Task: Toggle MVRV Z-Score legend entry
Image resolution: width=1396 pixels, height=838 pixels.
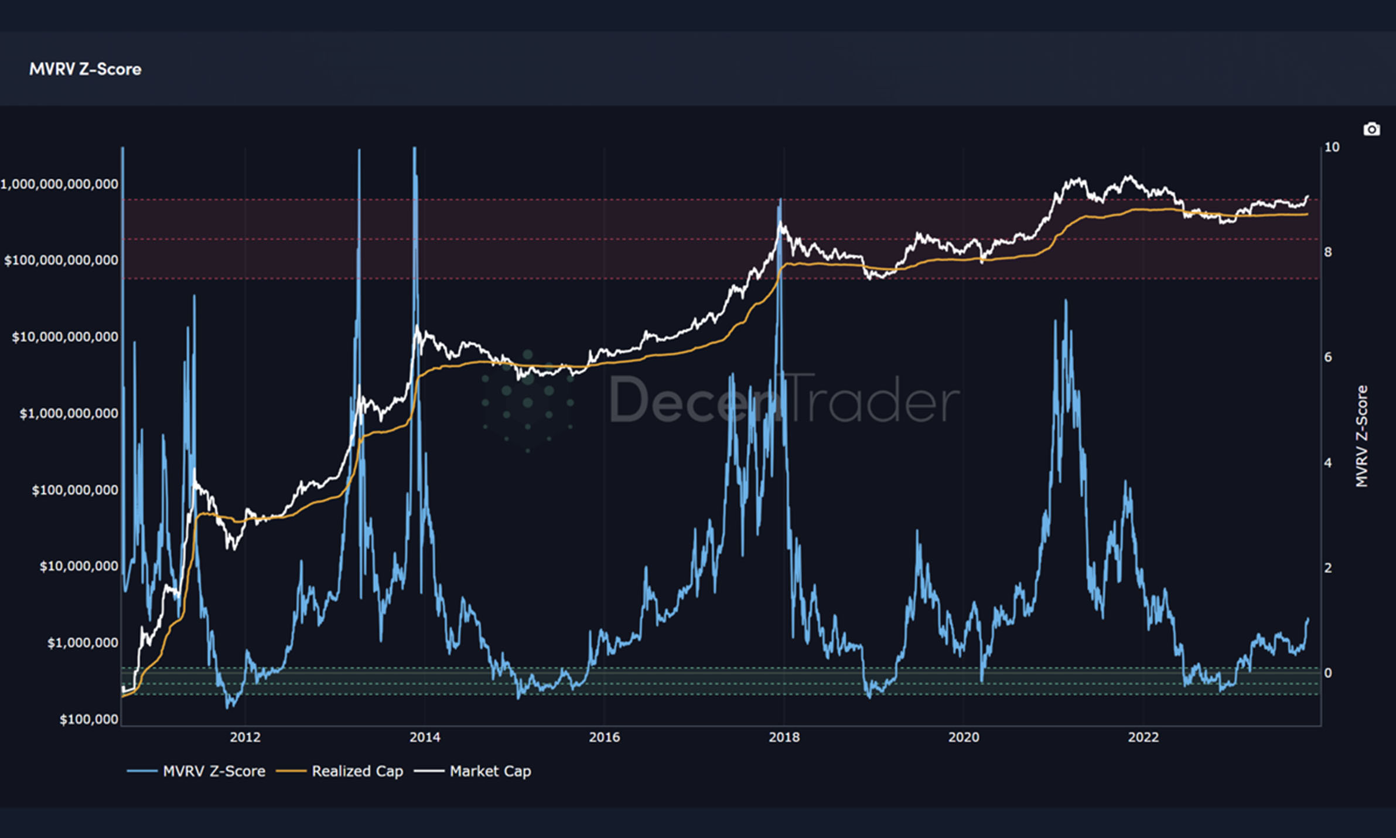Action: [x=214, y=771]
